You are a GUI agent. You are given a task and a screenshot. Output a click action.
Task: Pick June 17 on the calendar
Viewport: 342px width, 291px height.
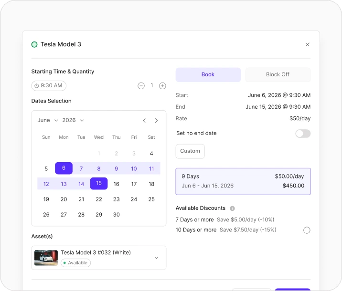[134, 184]
